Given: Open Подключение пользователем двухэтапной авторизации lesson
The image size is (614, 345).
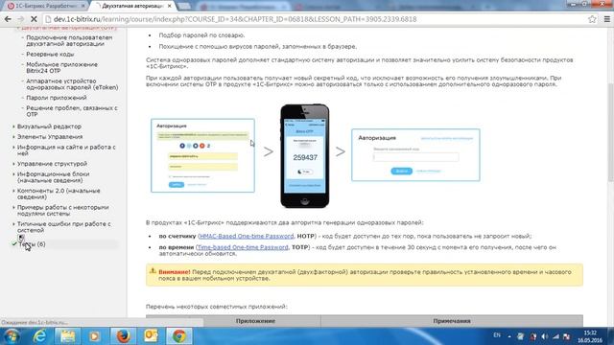Looking at the screenshot, I should tap(69, 40).
